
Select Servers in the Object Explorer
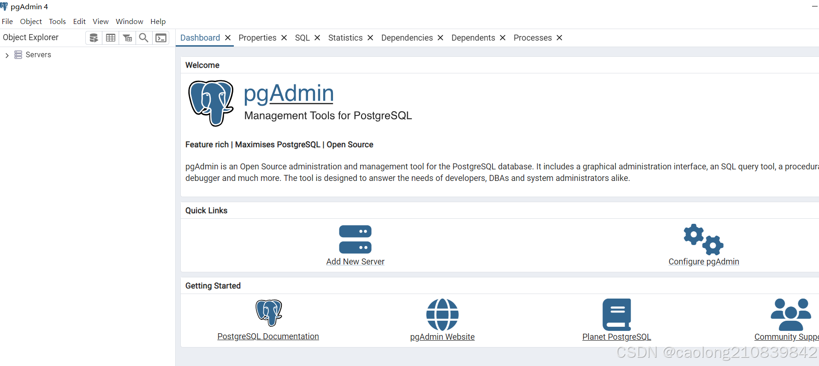coord(38,55)
